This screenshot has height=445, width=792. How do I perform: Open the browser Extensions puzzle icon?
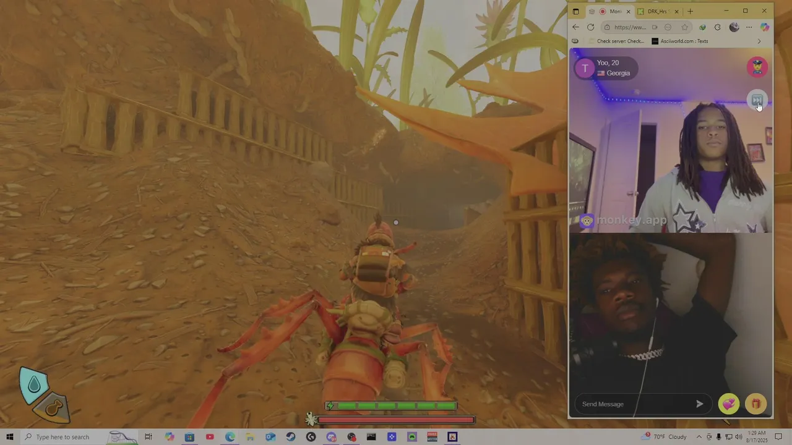[718, 27]
